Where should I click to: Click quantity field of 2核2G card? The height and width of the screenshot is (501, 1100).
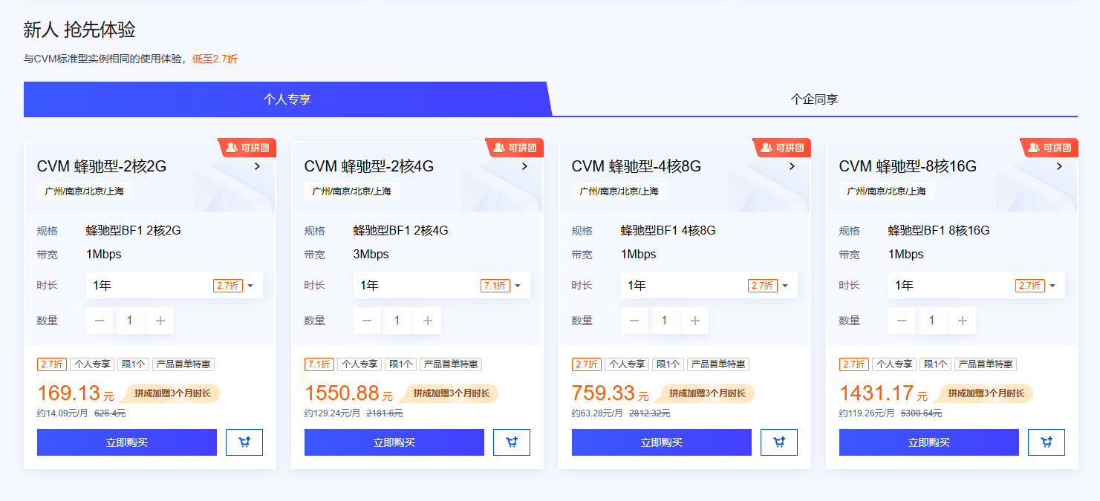pyautogui.click(x=130, y=321)
